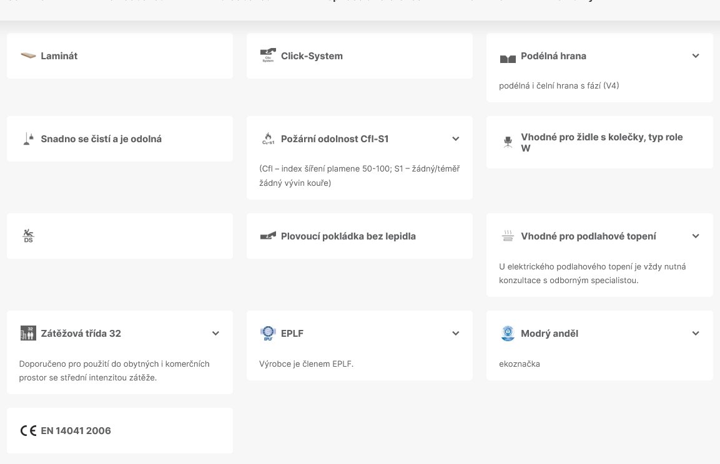The image size is (720, 464).
Task: Click the Laminát plank icon
Action: click(28, 56)
